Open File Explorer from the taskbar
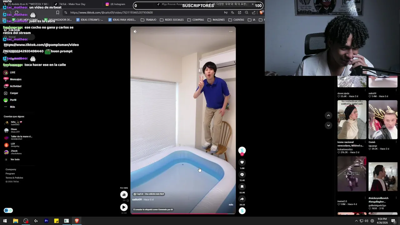The width and height of the screenshot is (400, 225). pos(15,221)
